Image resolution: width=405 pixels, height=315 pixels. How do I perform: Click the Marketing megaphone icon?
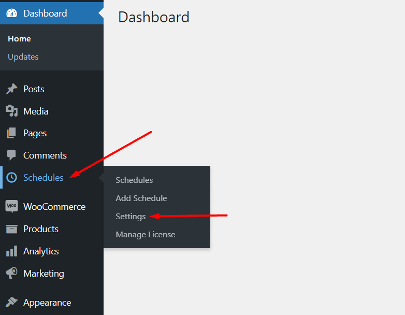pos(11,273)
